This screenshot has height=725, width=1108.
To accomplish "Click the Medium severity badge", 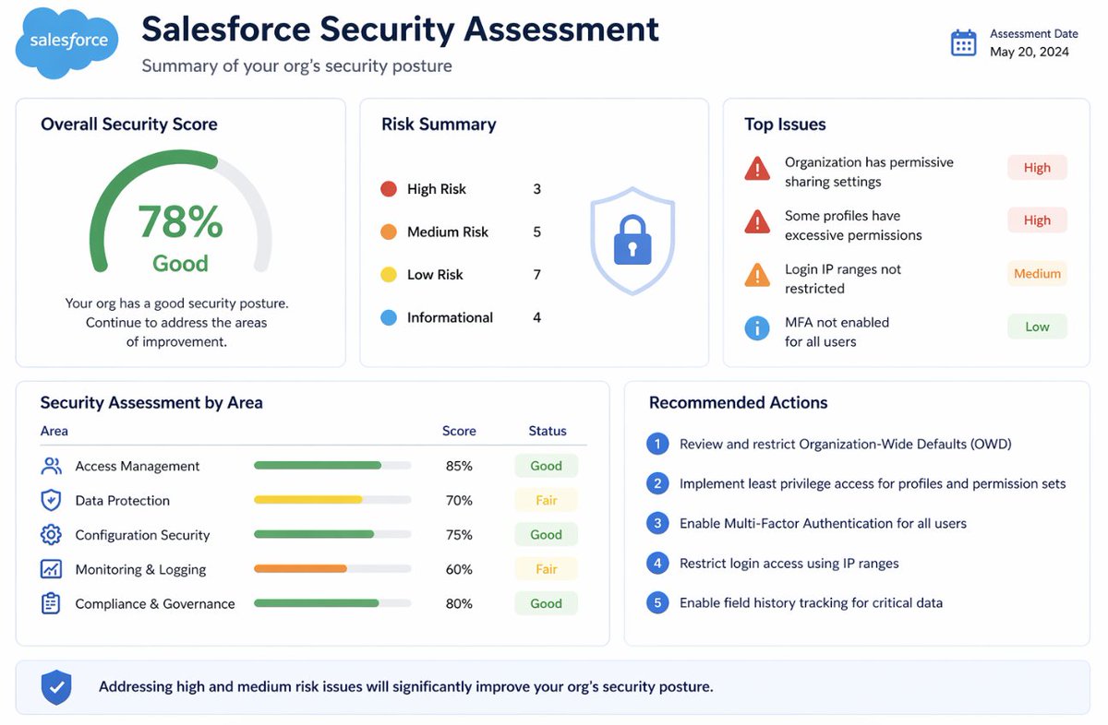I will coord(1037,274).
